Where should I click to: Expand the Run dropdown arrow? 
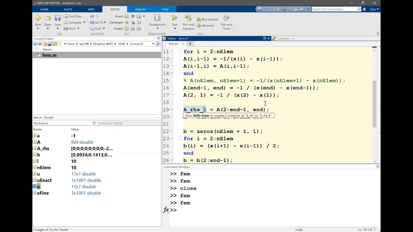tap(175, 28)
